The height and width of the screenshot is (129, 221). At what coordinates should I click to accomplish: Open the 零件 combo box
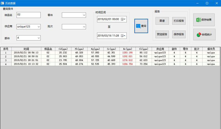tap(84, 15)
